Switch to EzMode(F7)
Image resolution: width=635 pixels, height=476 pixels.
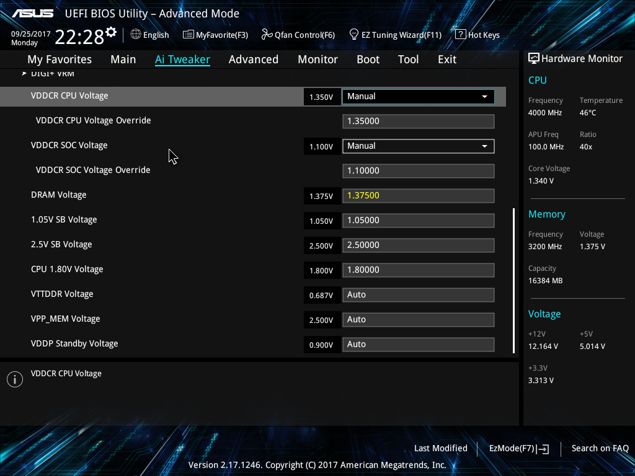point(519,449)
